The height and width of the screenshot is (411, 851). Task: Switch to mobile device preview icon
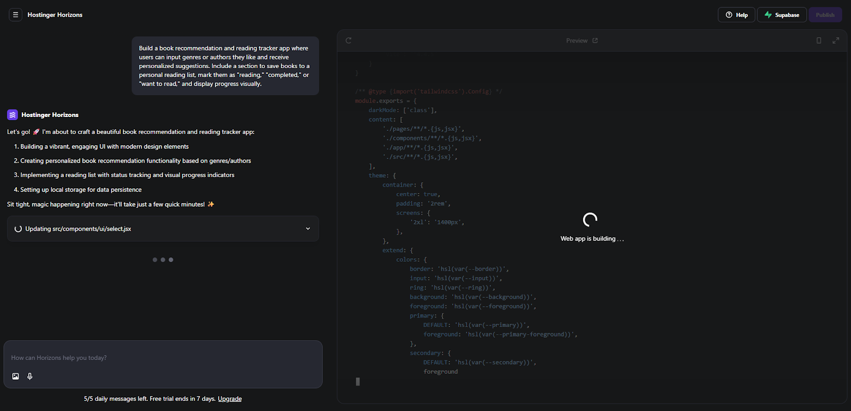point(819,40)
